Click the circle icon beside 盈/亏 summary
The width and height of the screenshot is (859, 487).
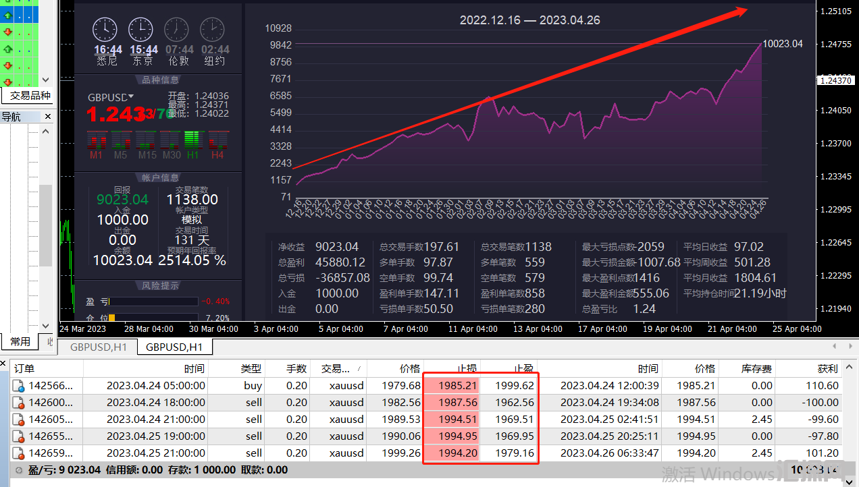pyautogui.click(x=19, y=469)
